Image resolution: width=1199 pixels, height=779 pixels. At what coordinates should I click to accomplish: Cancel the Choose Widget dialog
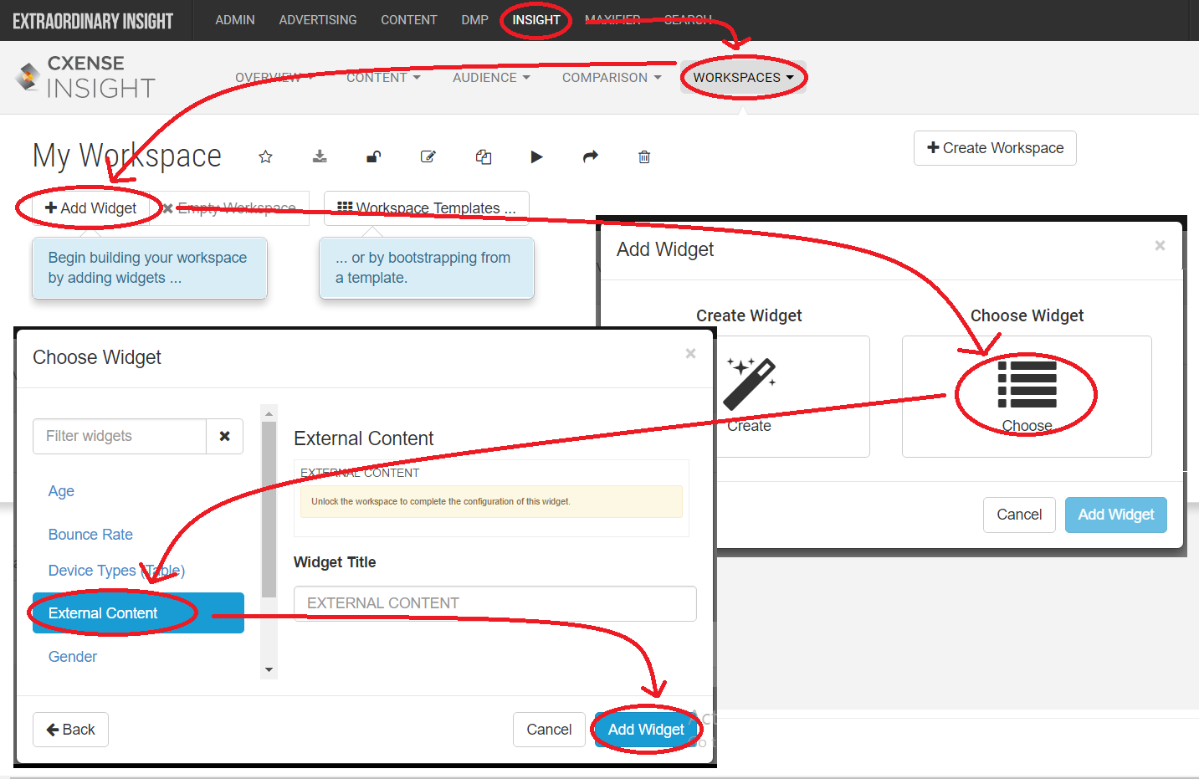(x=549, y=730)
